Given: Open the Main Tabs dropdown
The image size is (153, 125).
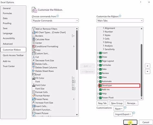Looking at the screenshot, I should [120, 21].
